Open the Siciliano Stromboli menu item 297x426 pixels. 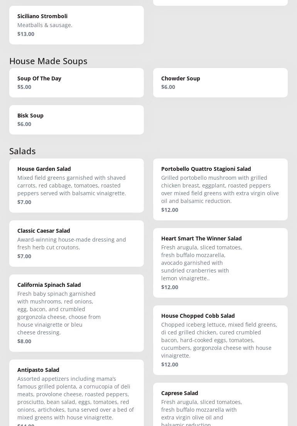coord(76,25)
